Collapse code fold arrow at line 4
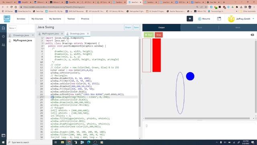 (x=44, y=46)
